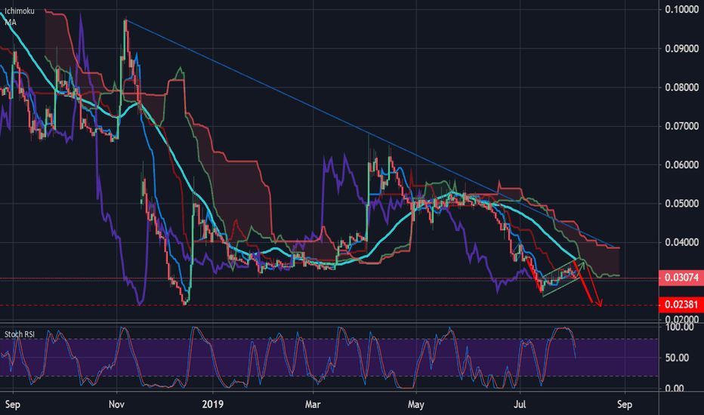Click the 0.04000 price axis value
The image size is (704, 415).
tap(681, 242)
